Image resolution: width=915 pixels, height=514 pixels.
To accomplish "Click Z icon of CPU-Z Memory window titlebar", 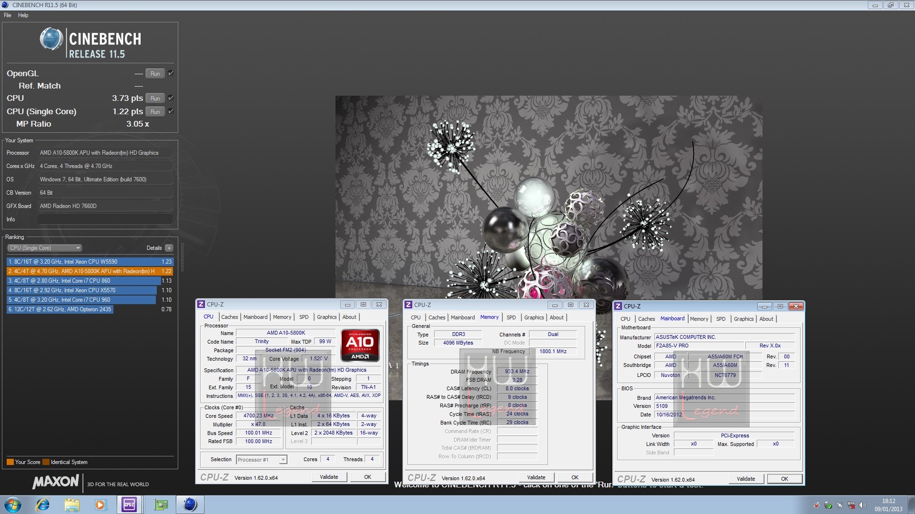I will point(408,305).
